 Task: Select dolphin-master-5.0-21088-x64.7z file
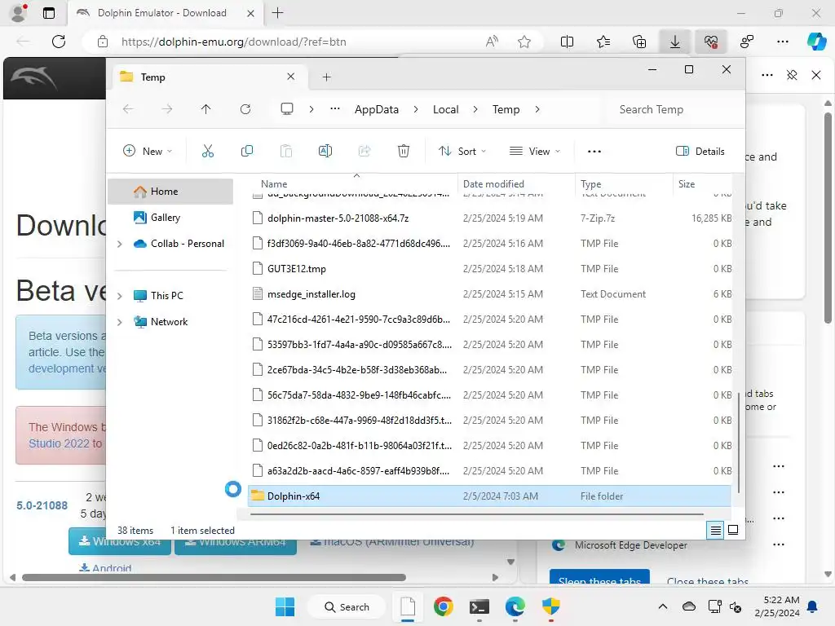[x=490, y=218]
